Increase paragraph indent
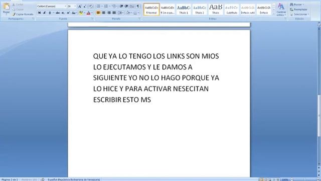The image size is (321, 181). coord(126,7)
